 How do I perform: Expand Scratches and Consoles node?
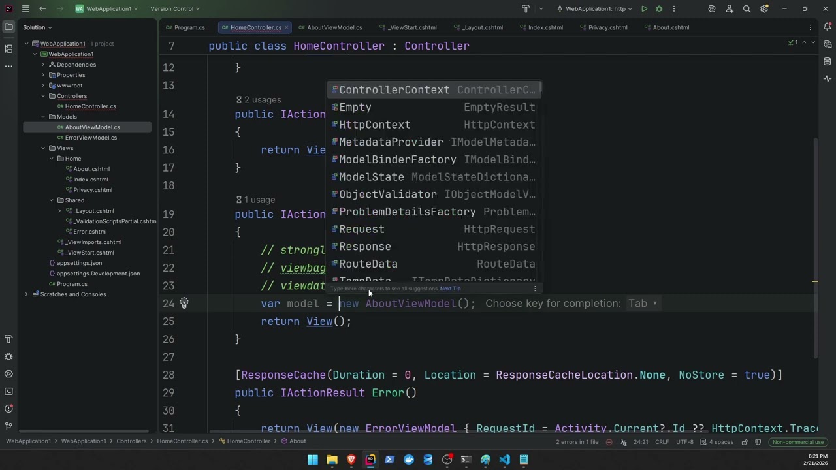pyautogui.click(x=27, y=294)
